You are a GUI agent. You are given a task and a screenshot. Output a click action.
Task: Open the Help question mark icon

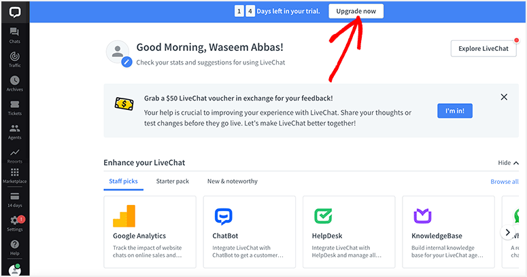14,244
